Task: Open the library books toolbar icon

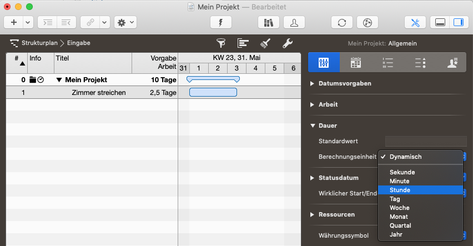Action: click(269, 23)
